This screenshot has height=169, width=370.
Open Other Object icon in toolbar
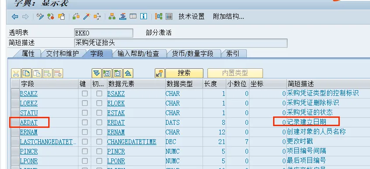tap(61, 17)
